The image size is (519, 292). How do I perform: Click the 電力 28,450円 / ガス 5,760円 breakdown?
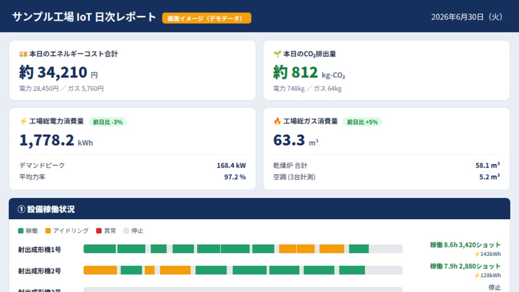(x=61, y=89)
